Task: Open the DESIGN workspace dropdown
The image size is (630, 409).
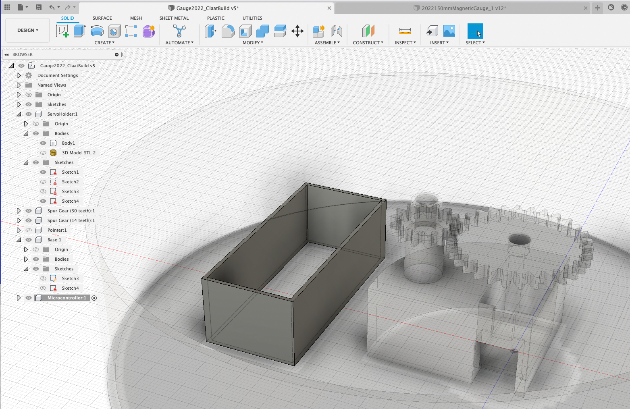Action: coord(28,30)
